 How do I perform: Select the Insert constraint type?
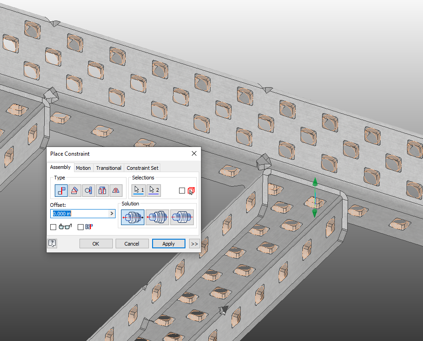[x=102, y=190]
